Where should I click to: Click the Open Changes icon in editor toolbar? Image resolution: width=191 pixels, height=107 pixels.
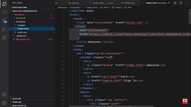(x=175, y=3)
